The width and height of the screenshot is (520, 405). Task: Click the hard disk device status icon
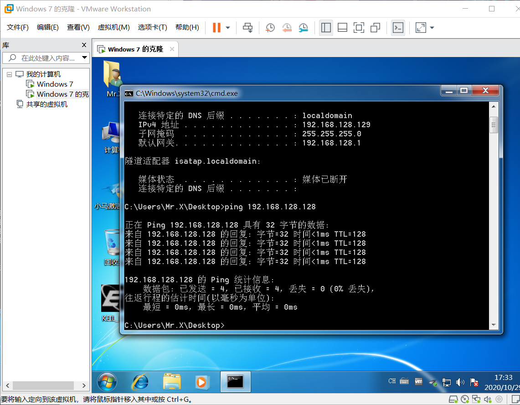[453, 399]
